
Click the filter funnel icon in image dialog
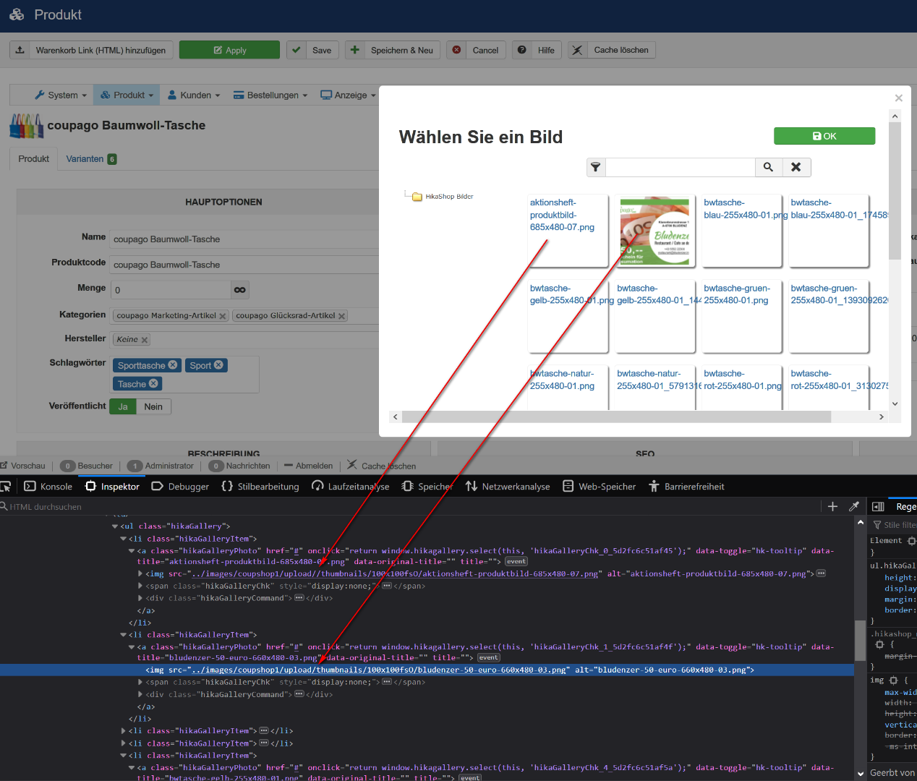coord(596,167)
